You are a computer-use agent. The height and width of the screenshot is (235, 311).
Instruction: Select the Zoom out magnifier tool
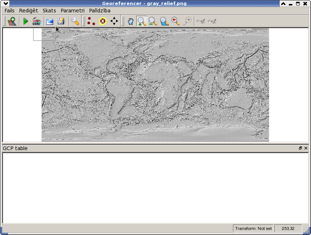pos(153,21)
